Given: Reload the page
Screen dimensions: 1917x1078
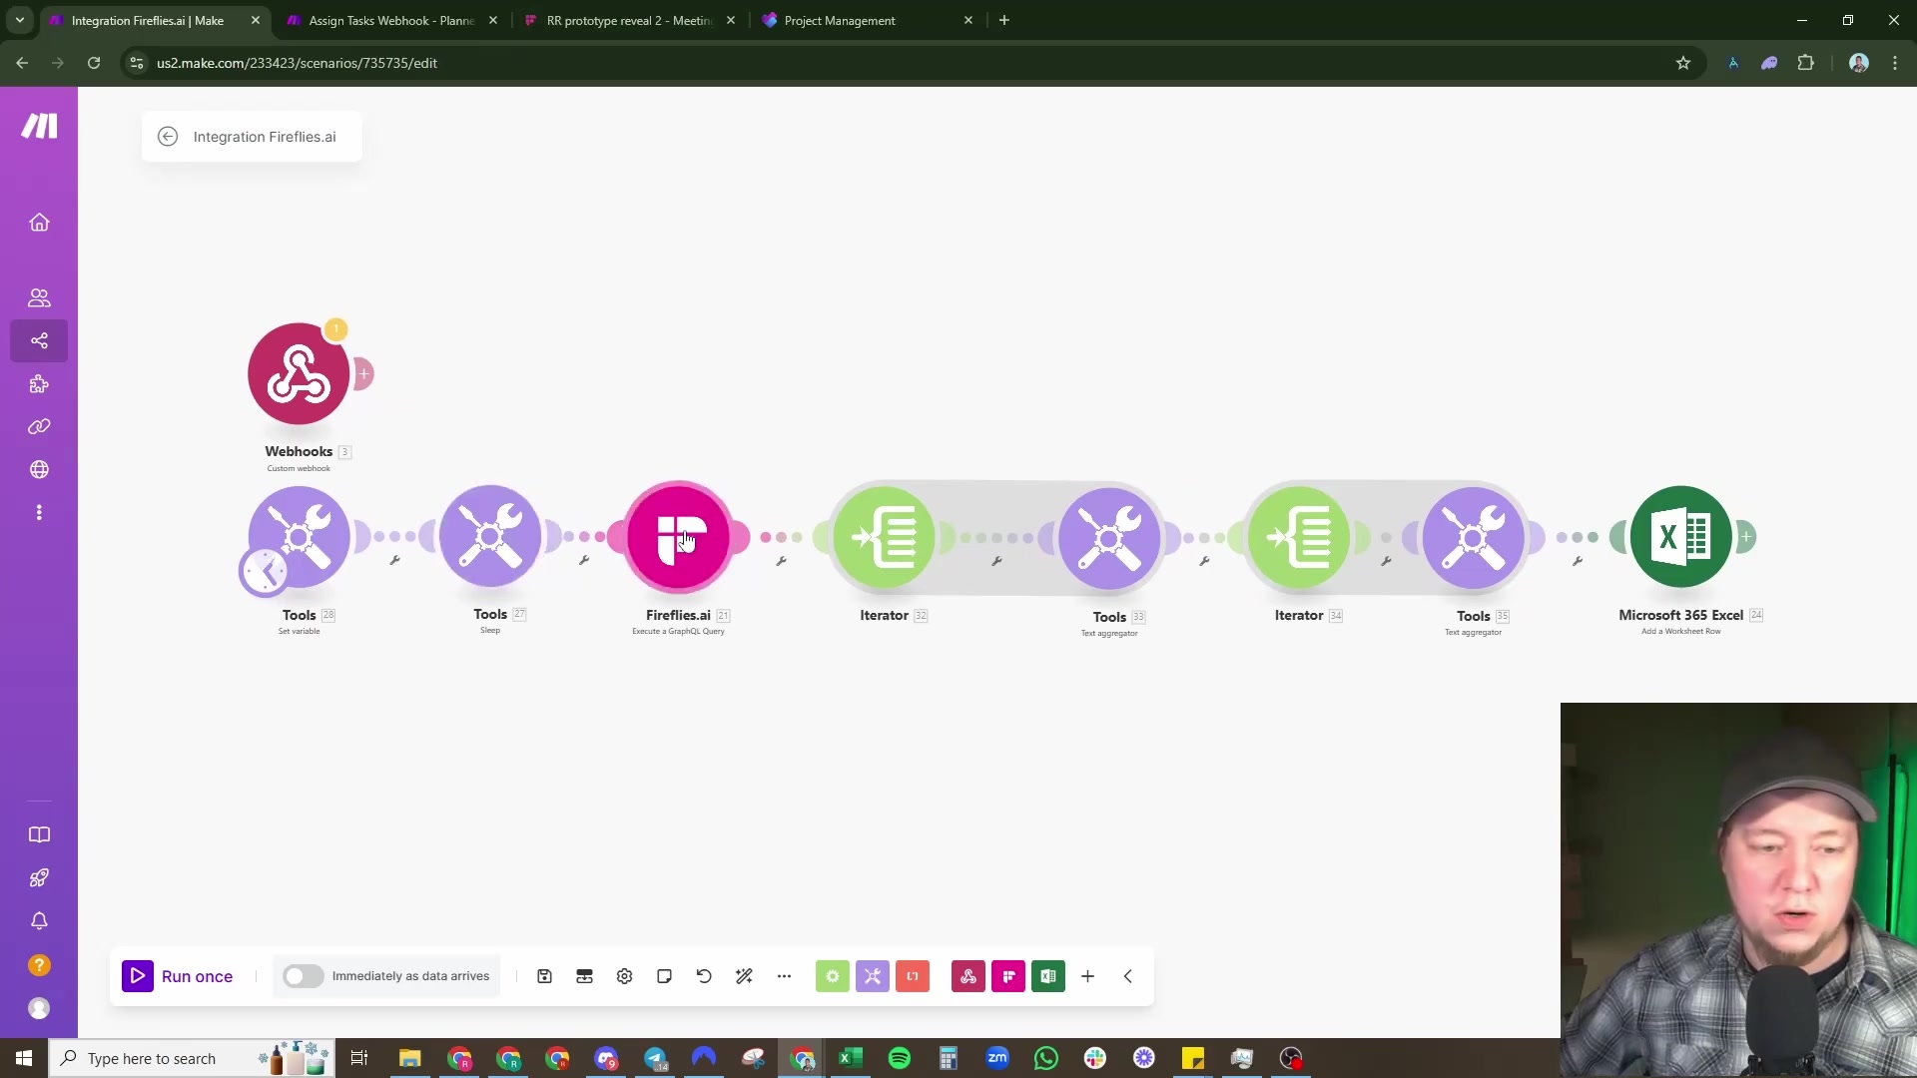Looking at the screenshot, I should point(94,63).
